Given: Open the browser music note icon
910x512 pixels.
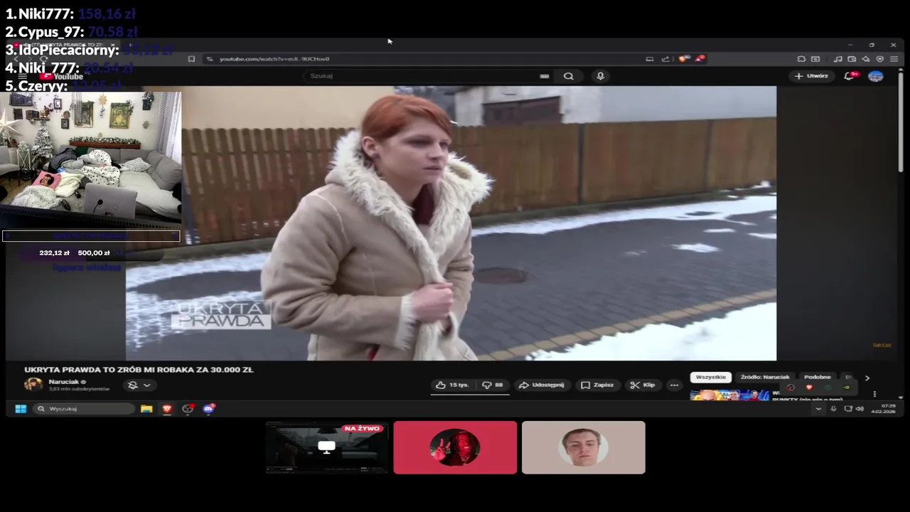Looking at the screenshot, I should 838,59.
